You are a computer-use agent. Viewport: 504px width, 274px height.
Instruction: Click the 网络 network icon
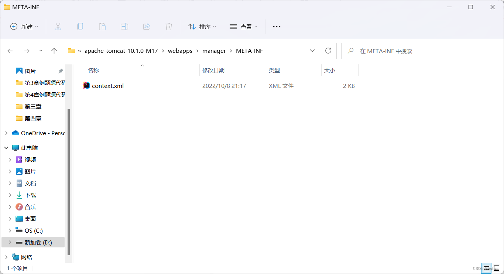[x=16, y=257]
